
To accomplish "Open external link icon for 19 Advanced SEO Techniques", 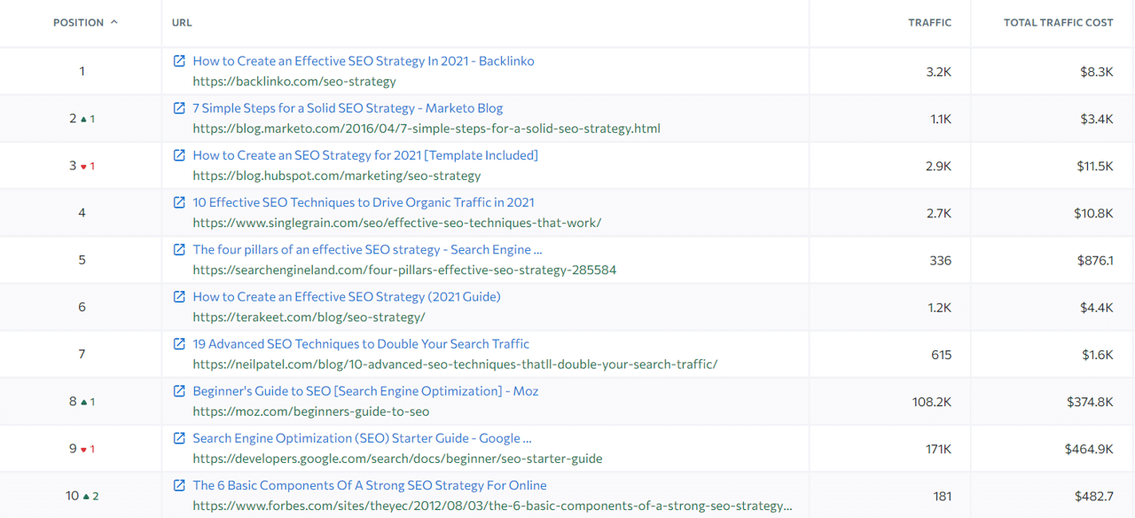I will tap(179, 343).
